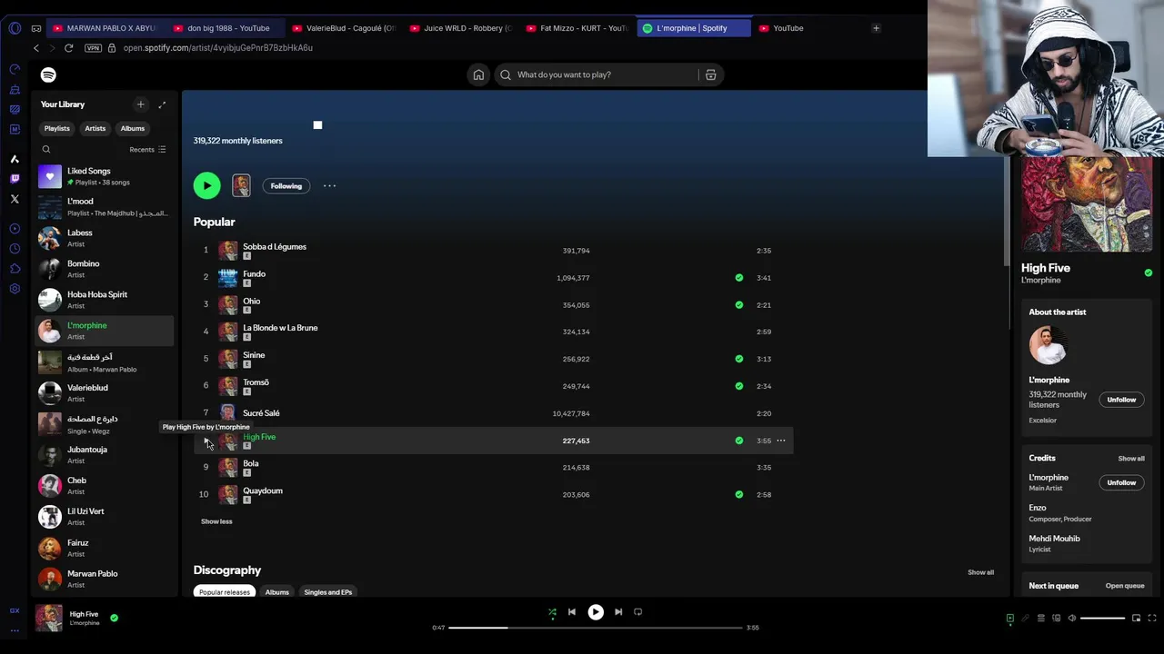The height and width of the screenshot is (654, 1164).
Task: Open a new browser tab
Action: point(876,28)
